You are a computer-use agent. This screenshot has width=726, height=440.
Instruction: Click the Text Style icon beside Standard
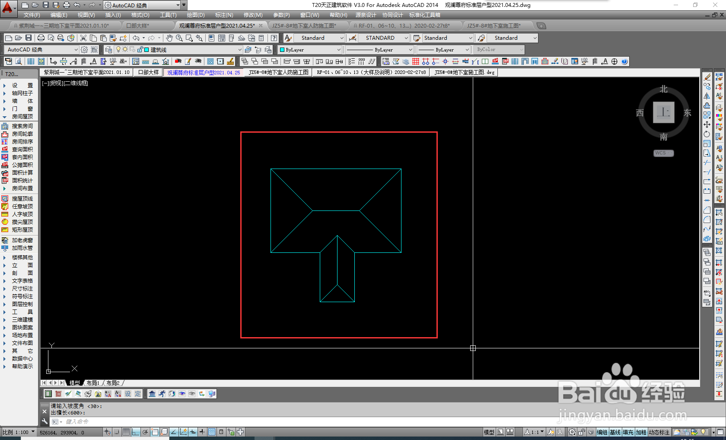288,38
